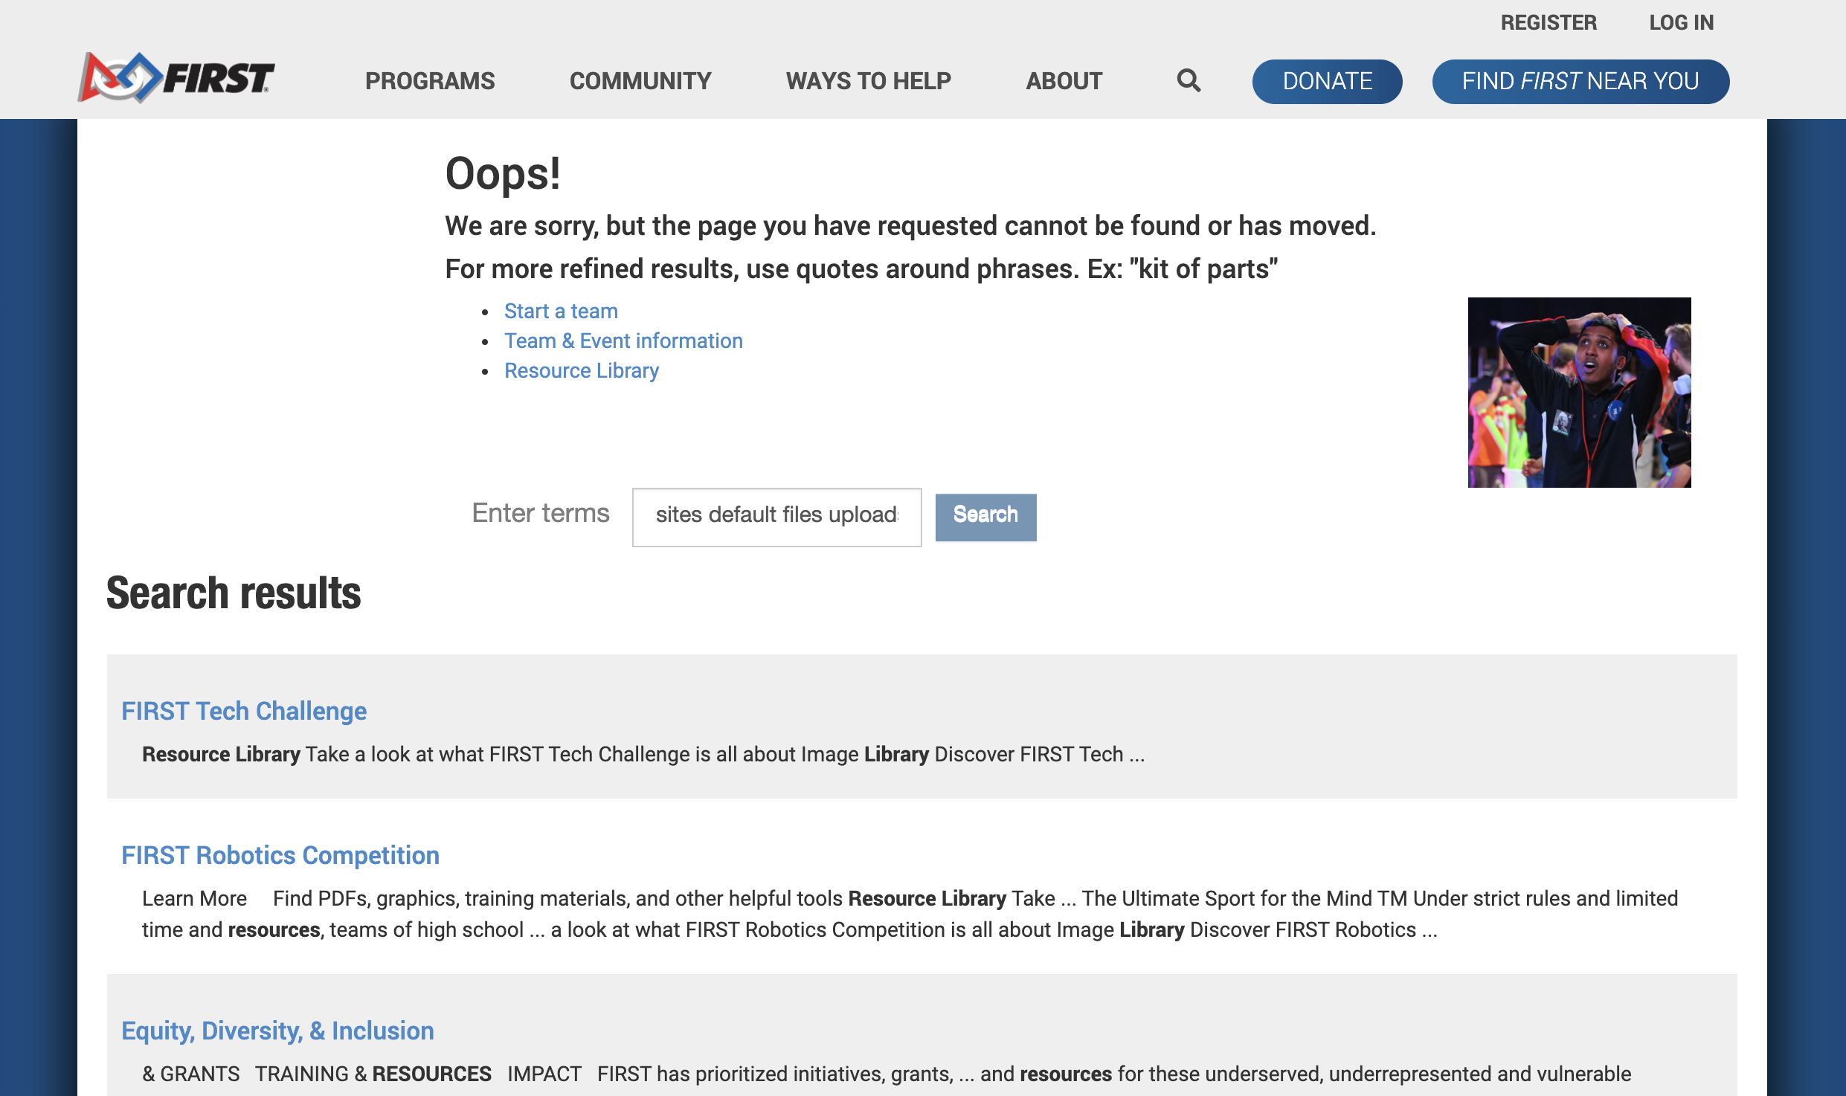Click the 'Search results' heading
This screenshot has height=1096, width=1846.
pyautogui.click(x=234, y=593)
